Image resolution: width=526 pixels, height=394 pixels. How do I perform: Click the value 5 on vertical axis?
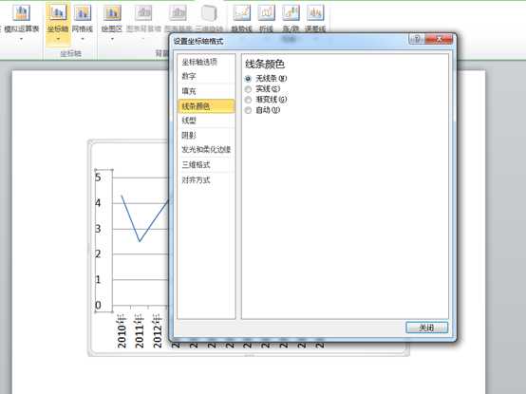[98, 177]
